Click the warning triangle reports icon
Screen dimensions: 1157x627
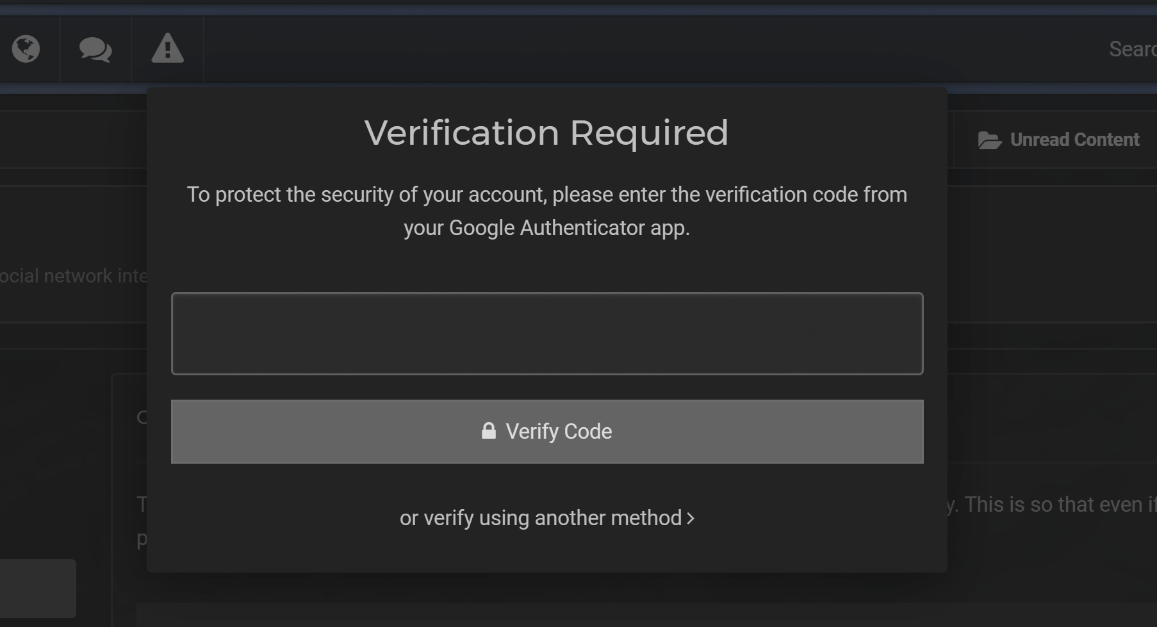pos(167,49)
